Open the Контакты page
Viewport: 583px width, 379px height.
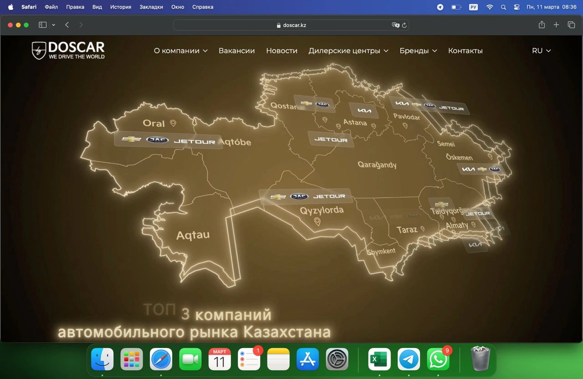pos(465,51)
